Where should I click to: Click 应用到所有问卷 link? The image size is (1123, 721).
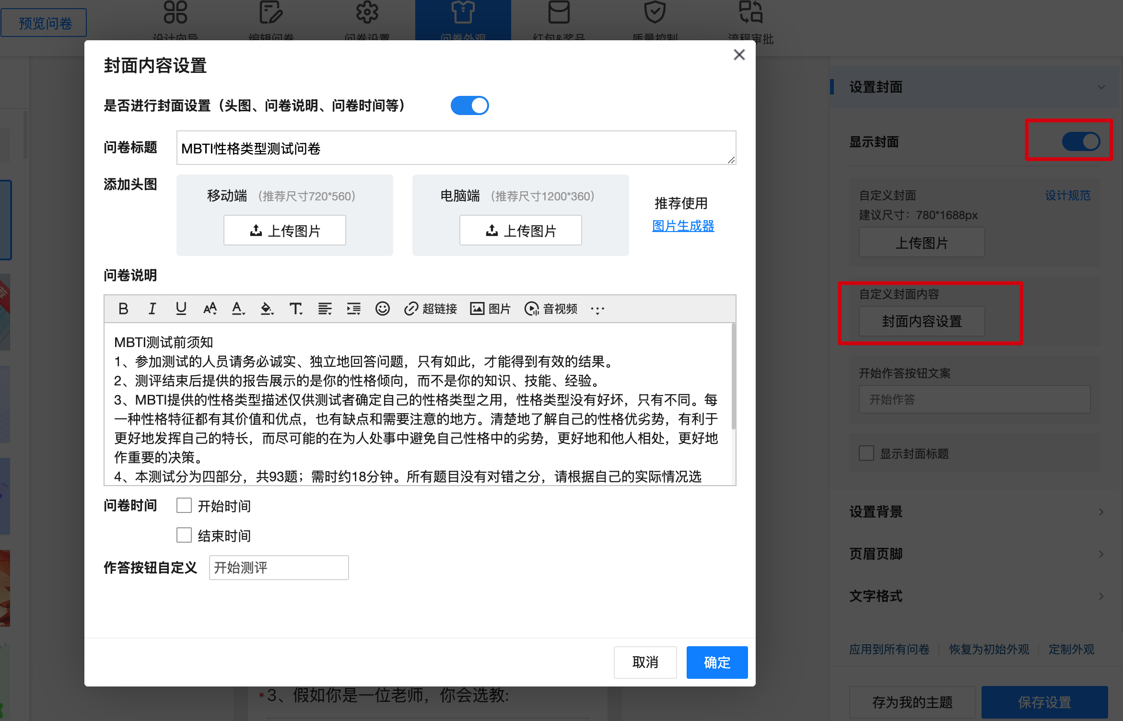889,649
